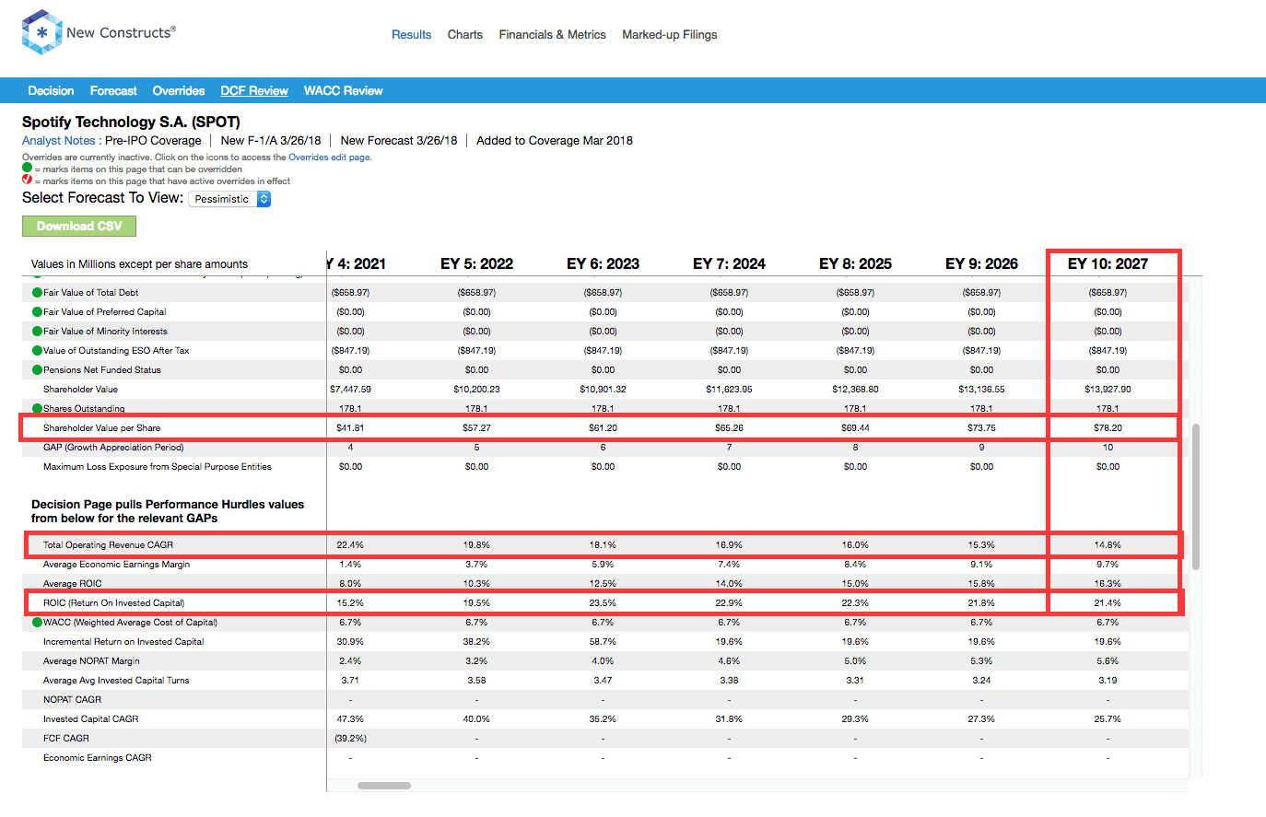This screenshot has height=817, width=1266.
Task: Click the horizontal table scrollbar thumb
Action: pyautogui.click(x=384, y=786)
